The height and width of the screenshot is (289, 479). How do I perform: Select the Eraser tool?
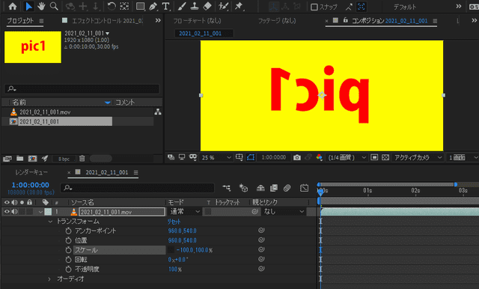[x=207, y=7]
